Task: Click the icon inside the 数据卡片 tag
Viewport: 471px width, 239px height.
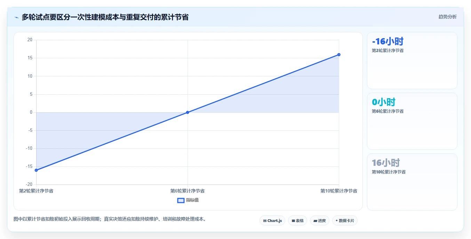Action: 337,221
